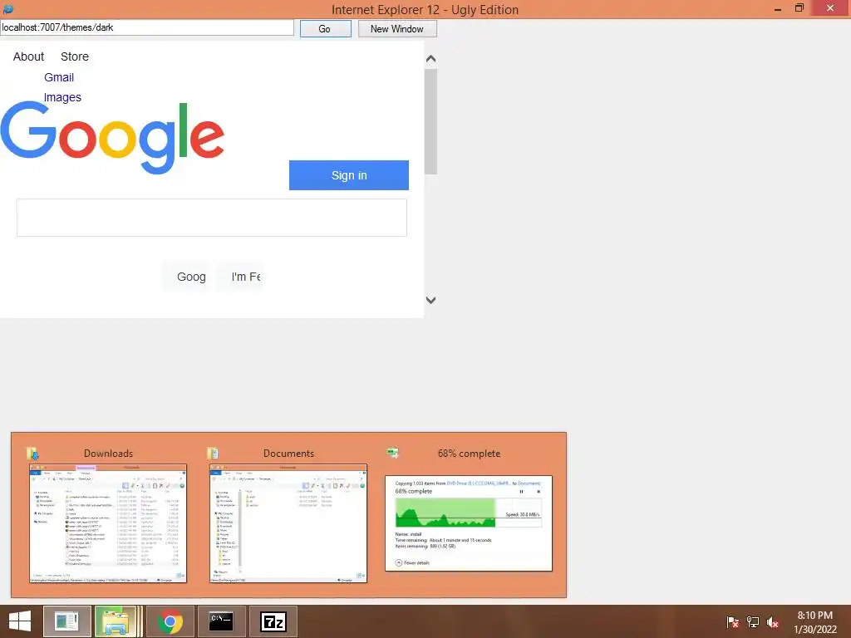
Task: Click the blue Sign in button
Action: (349, 175)
